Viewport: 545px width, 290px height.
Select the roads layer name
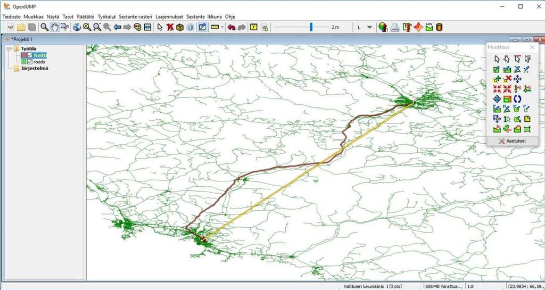point(39,62)
